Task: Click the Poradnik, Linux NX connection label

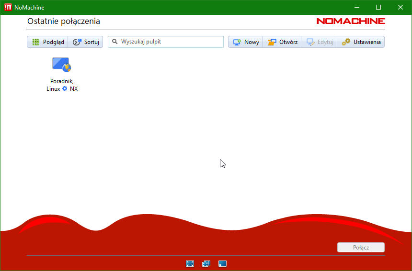Action: point(62,85)
